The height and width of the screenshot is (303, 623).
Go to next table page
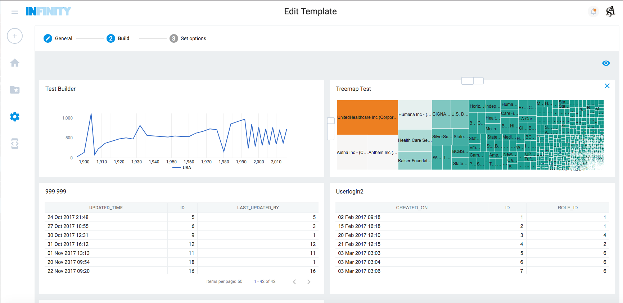click(309, 282)
